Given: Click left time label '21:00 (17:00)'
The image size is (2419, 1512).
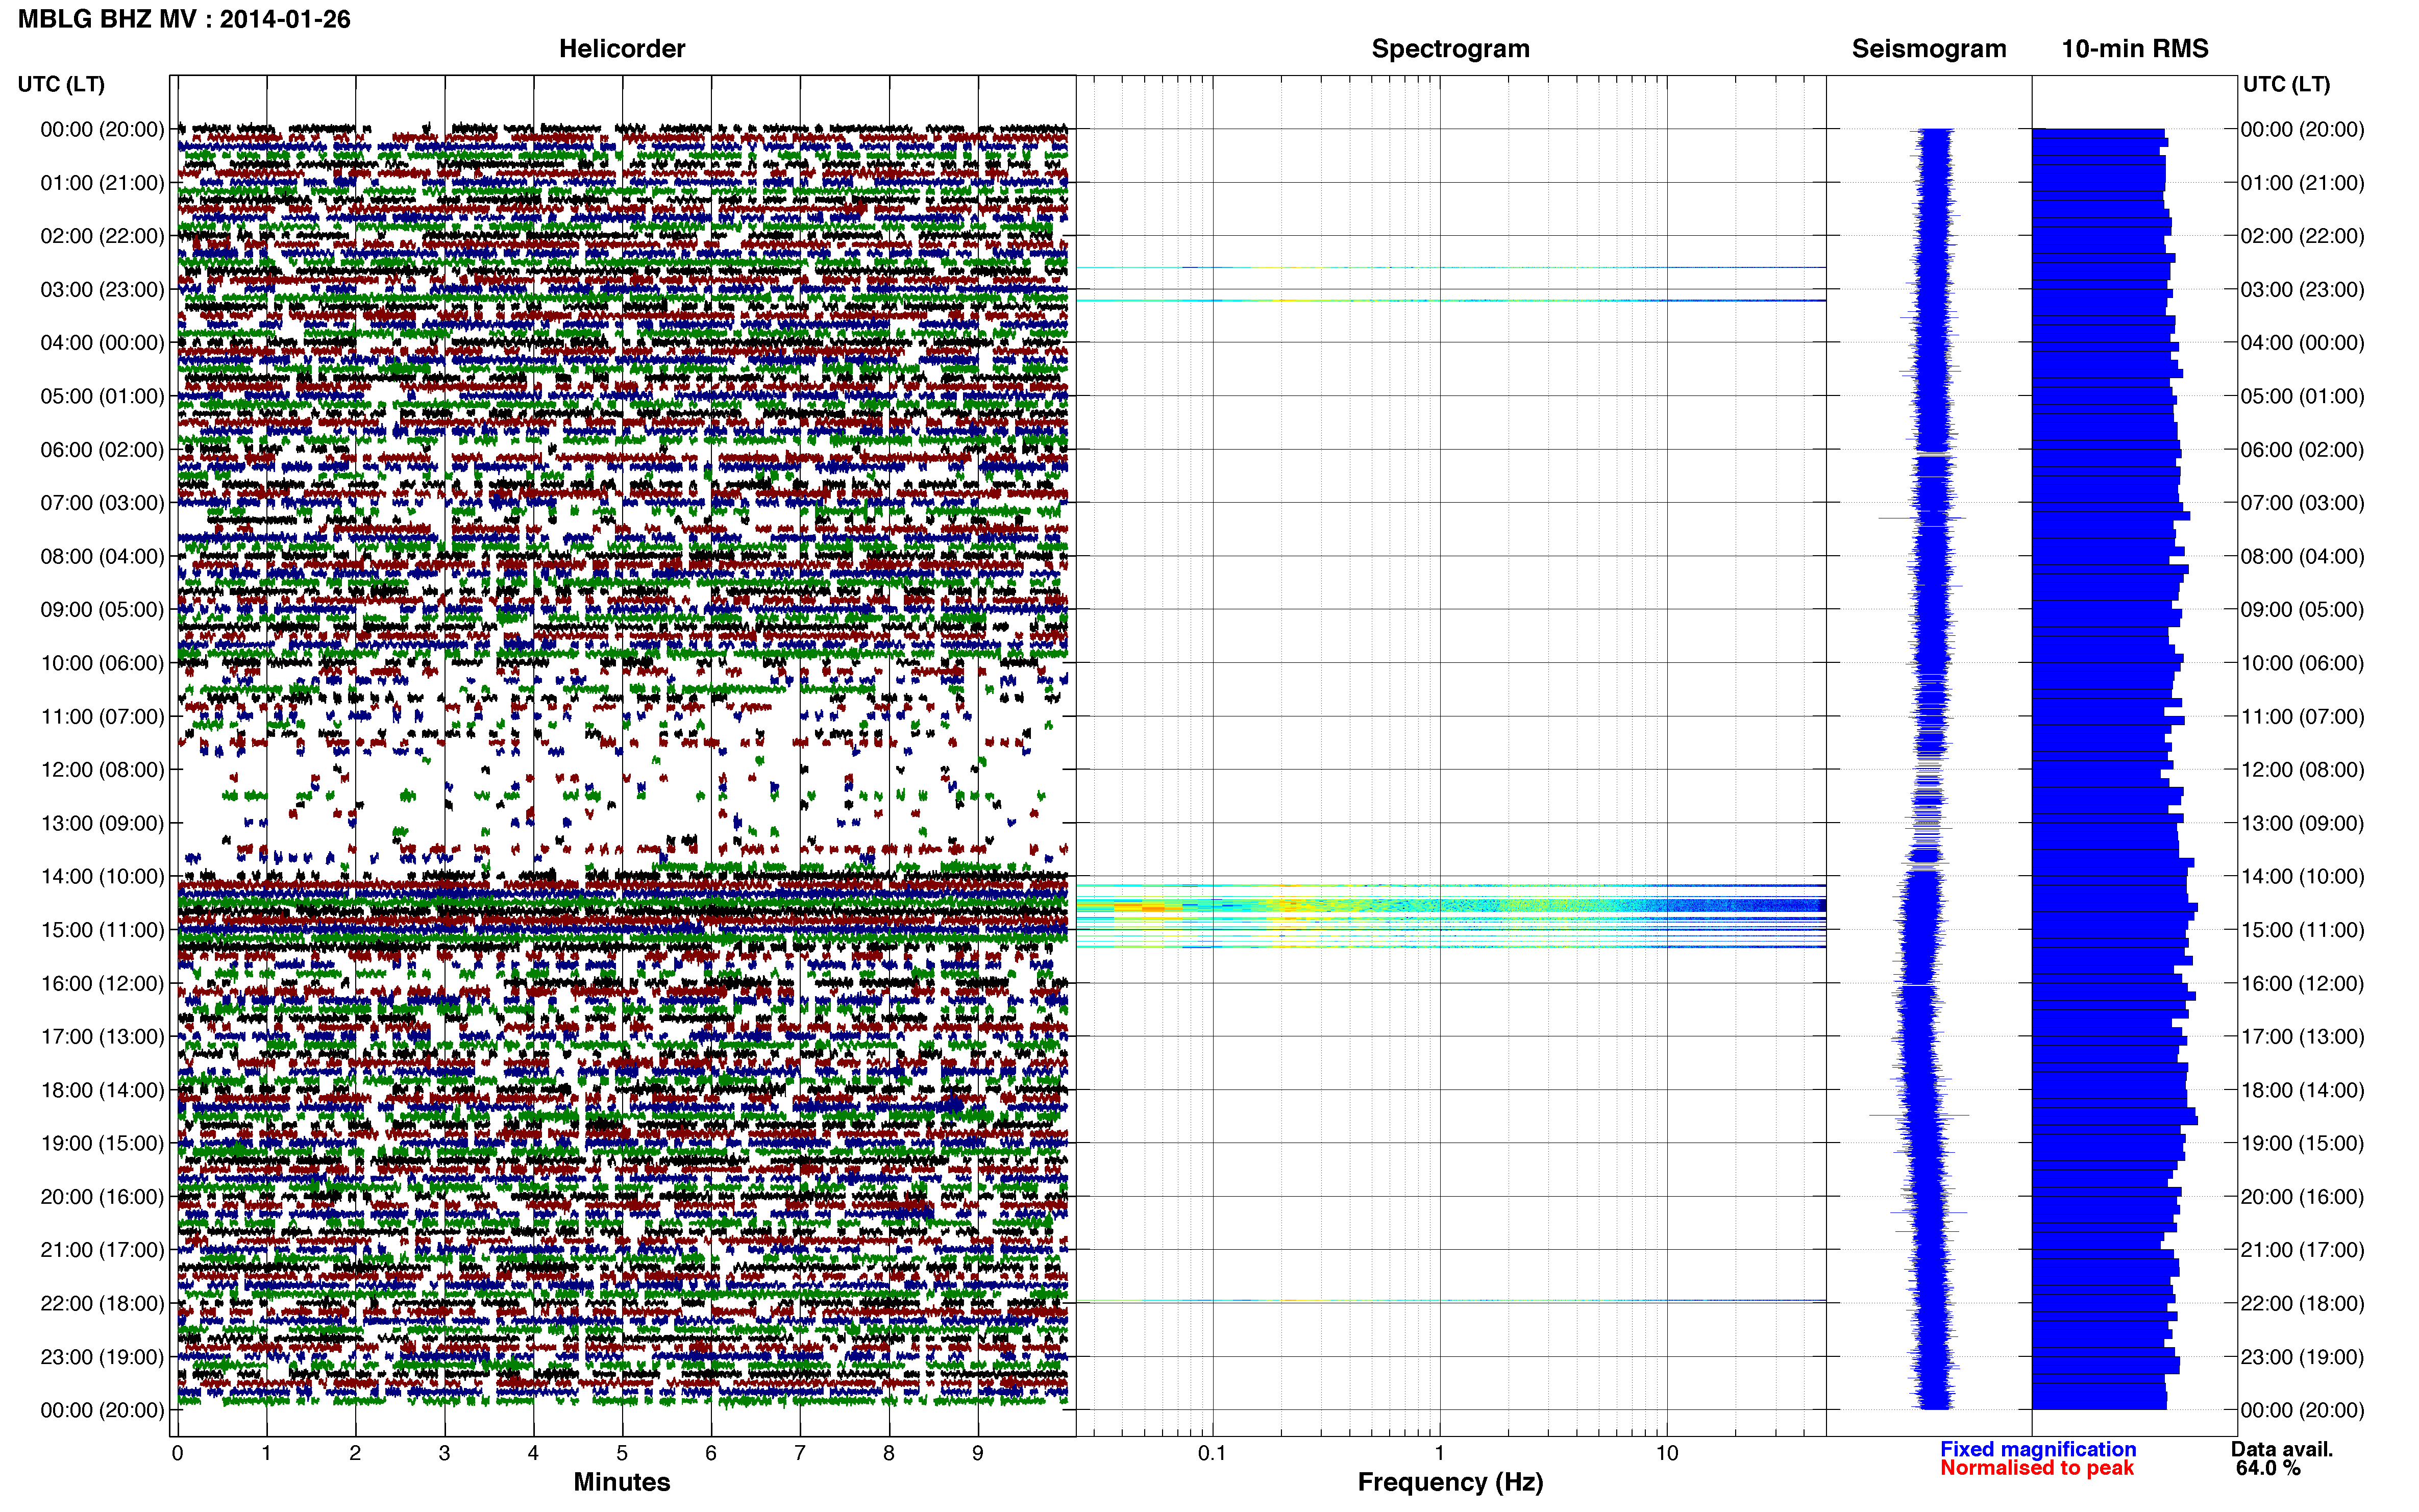Looking at the screenshot, I should [102, 1250].
